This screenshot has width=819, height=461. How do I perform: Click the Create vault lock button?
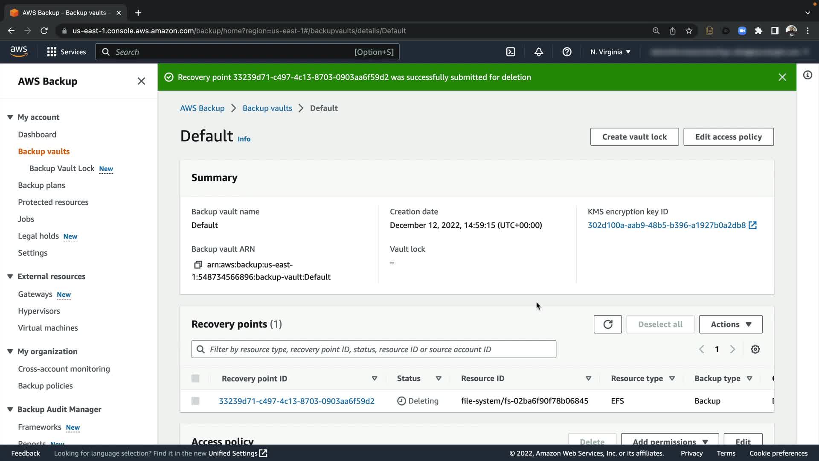point(634,137)
